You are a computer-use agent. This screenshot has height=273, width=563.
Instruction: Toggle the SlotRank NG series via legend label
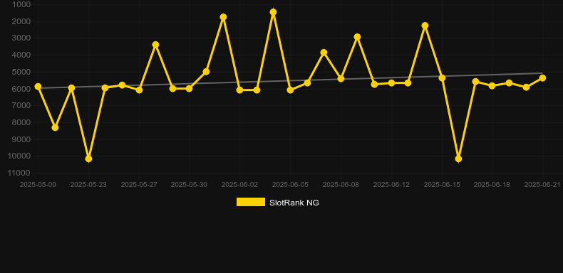pyautogui.click(x=294, y=203)
